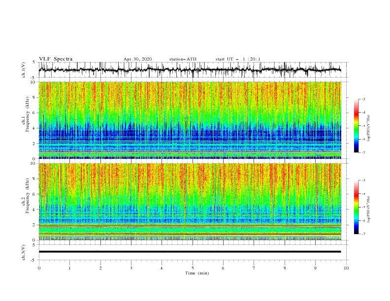Screen dimensions: 390x301
Task: Click the "2" kHz tick of ch.2 spectrogram
Action: pos(34,225)
